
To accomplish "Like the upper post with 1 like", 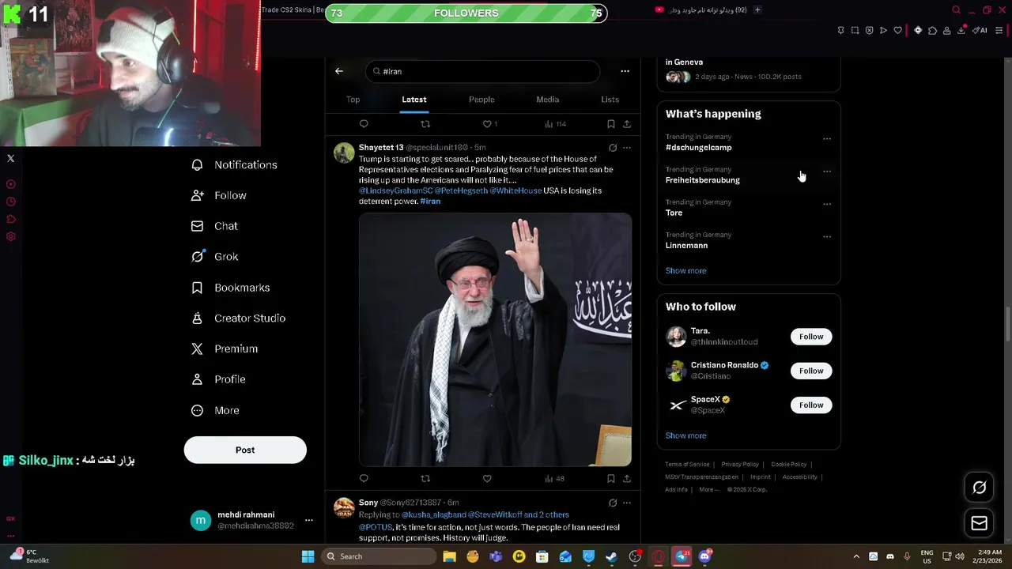I will pos(489,124).
